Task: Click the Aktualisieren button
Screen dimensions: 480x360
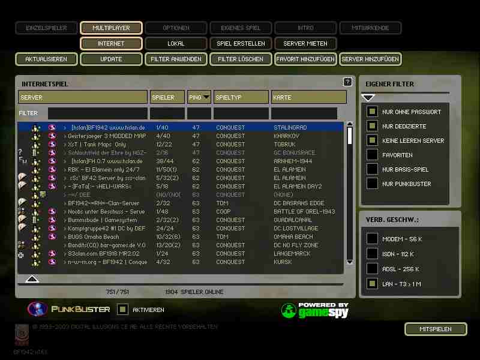Action: 46,59
